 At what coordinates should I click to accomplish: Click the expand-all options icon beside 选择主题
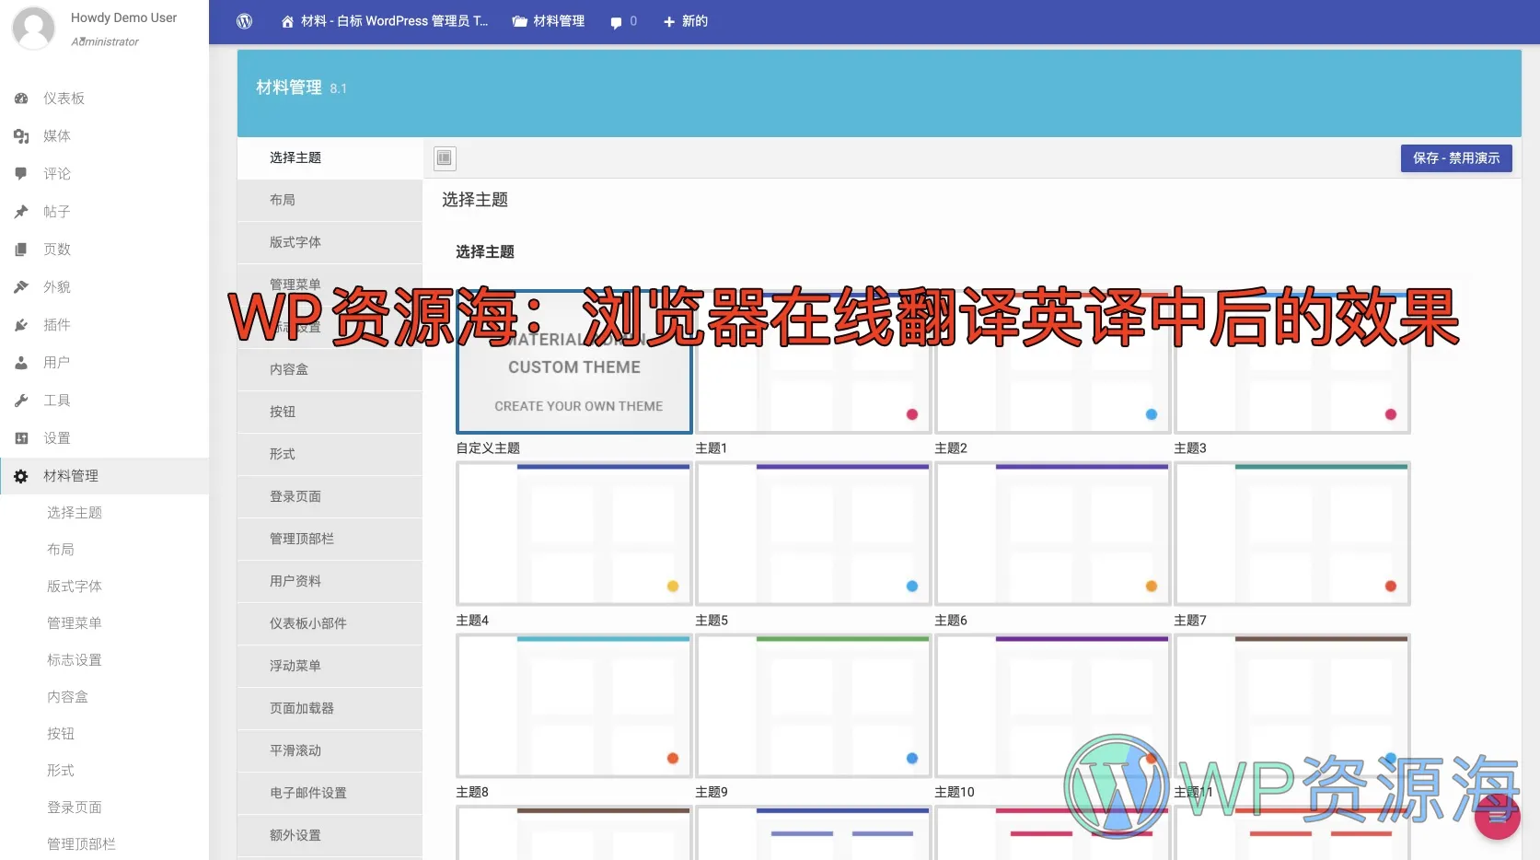(445, 158)
